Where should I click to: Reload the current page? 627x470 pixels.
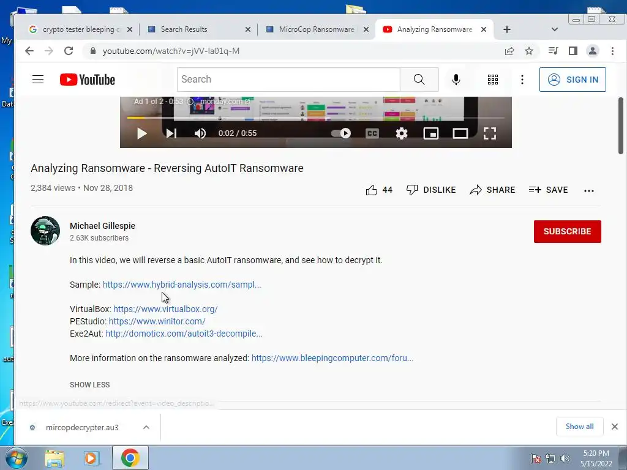click(69, 51)
